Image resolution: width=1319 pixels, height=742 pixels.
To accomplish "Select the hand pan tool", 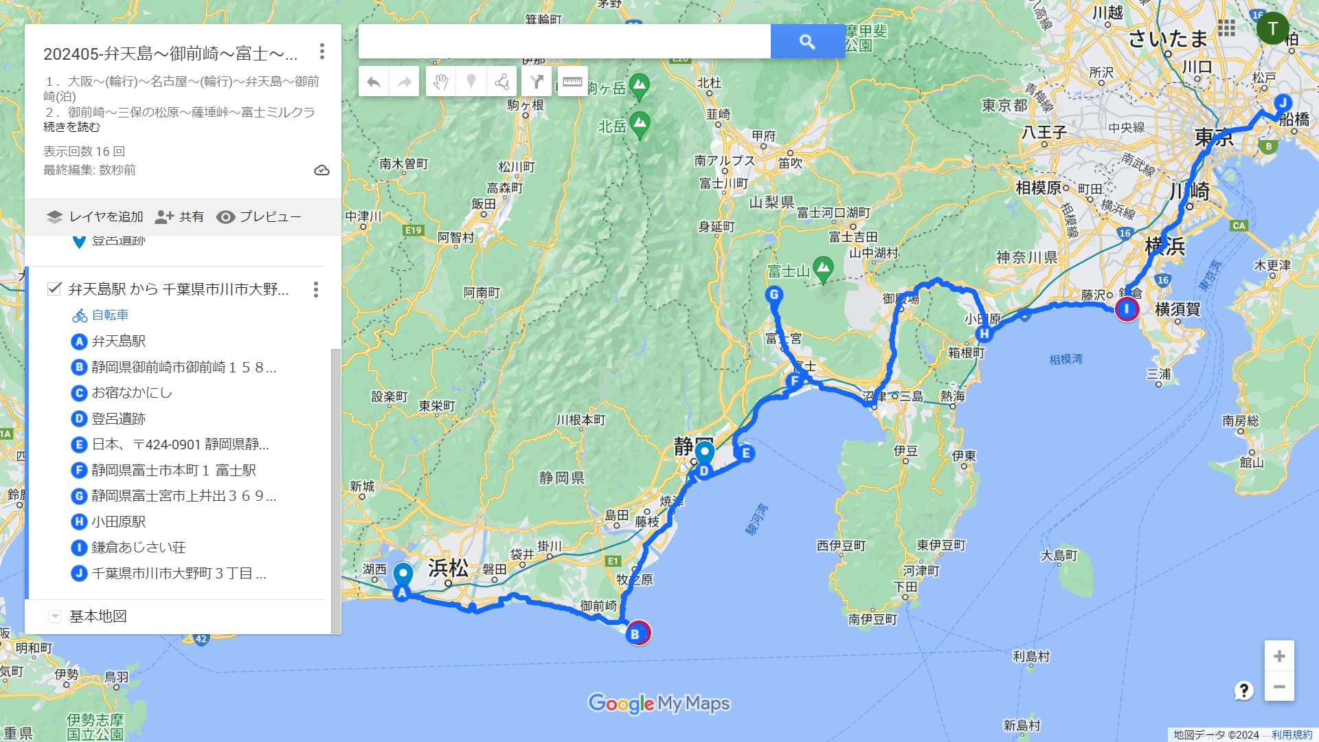I will [440, 82].
